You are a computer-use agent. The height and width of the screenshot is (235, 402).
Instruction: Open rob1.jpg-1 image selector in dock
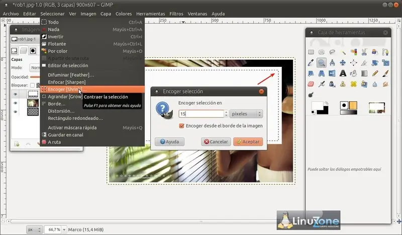point(25,39)
